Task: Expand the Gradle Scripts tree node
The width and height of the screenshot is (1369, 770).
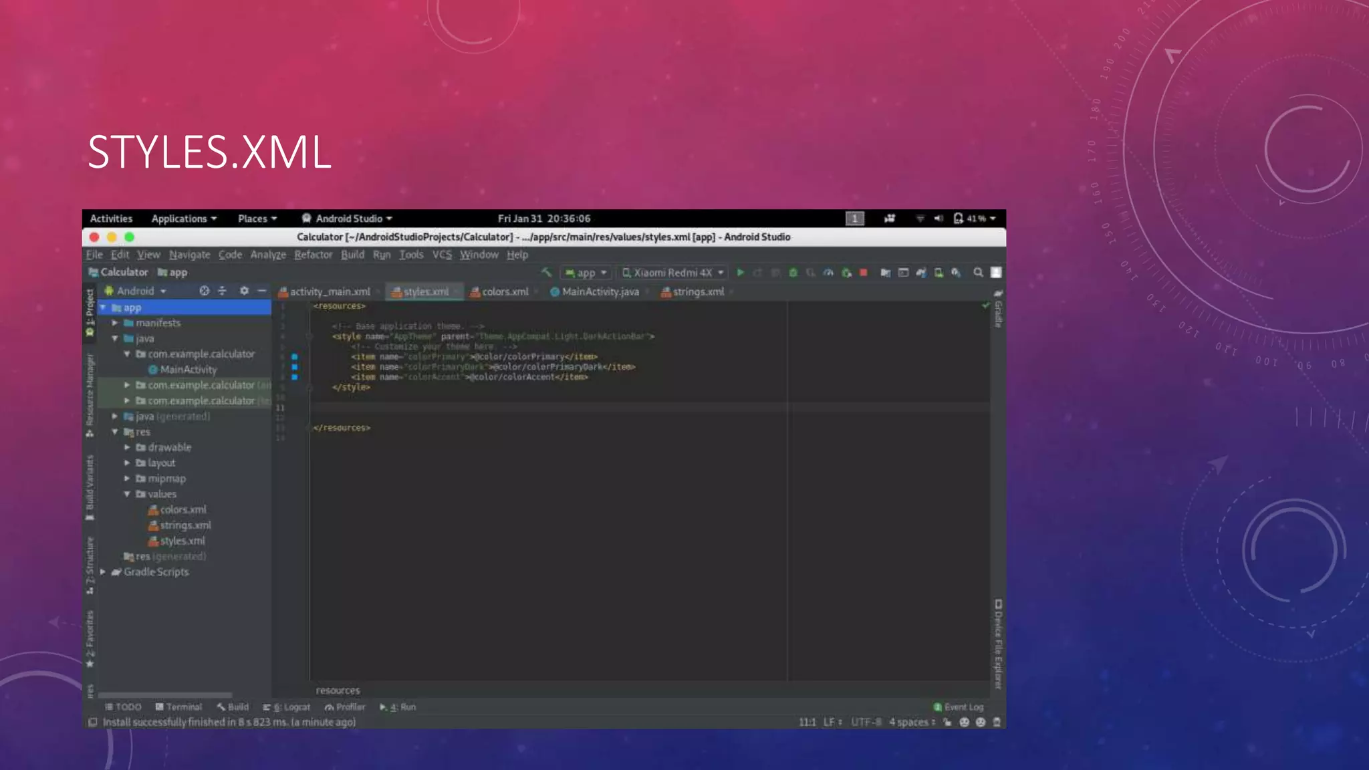Action: coord(103,572)
